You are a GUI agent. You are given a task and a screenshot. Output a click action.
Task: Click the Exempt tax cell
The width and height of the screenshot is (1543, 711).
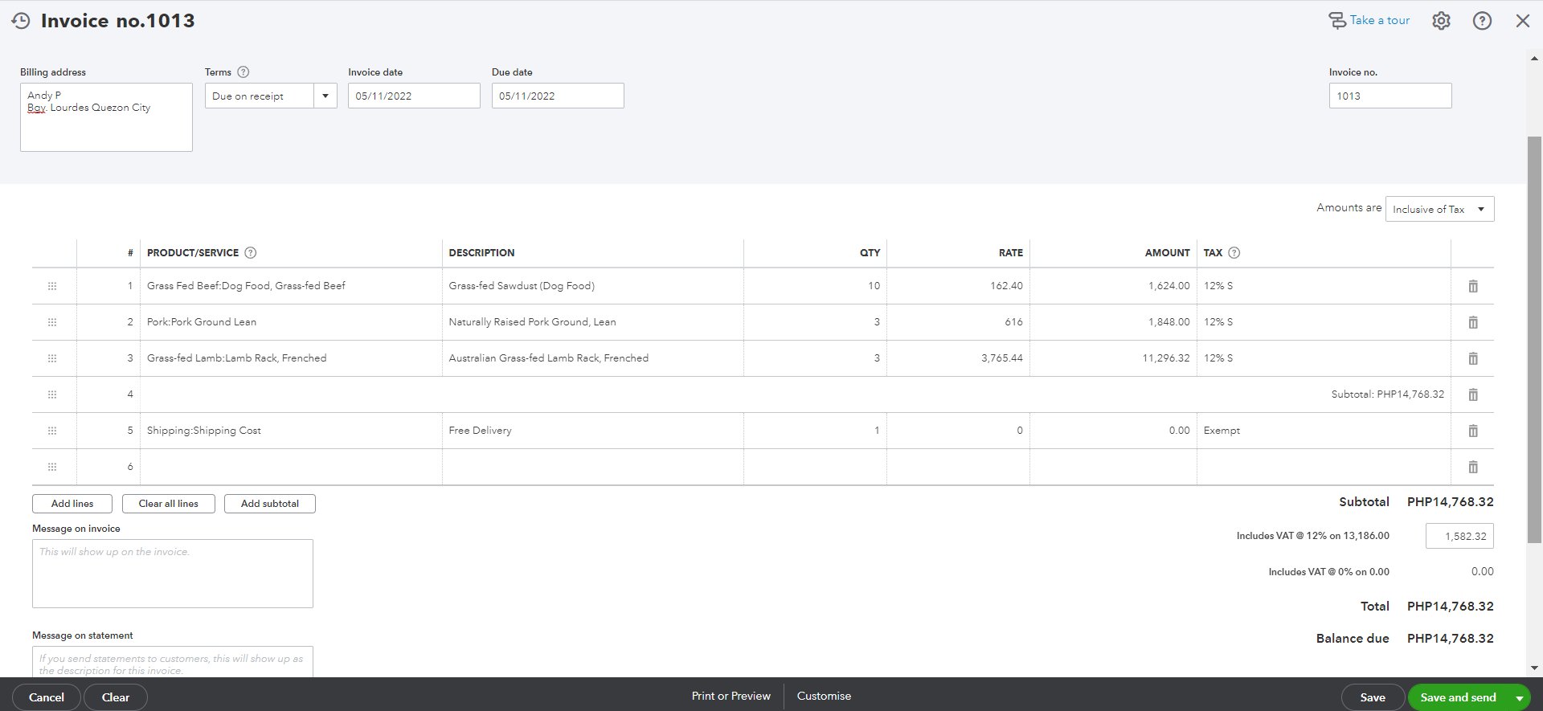1324,431
